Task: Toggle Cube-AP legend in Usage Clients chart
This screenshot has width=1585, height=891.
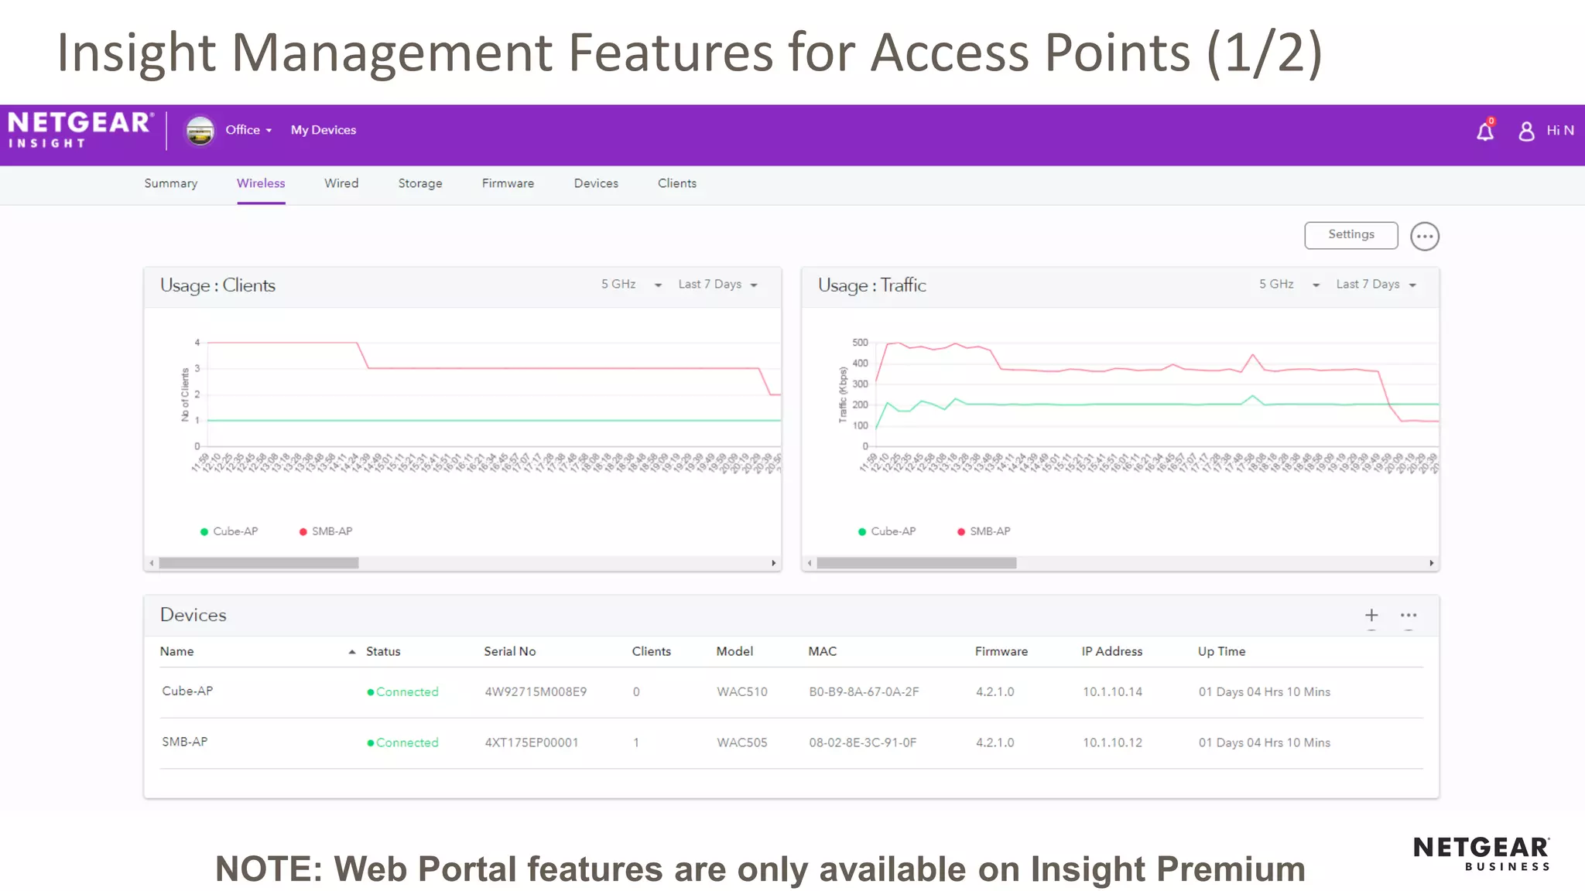Action: [229, 531]
